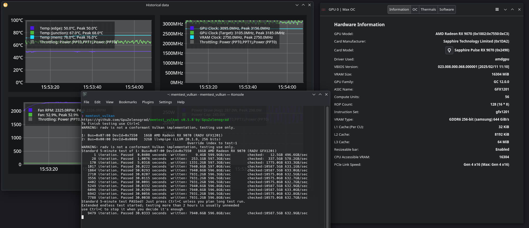Viewport: 529px width, 228px height.
Task: Switch to the Information tab
Action: coord(399,9)
